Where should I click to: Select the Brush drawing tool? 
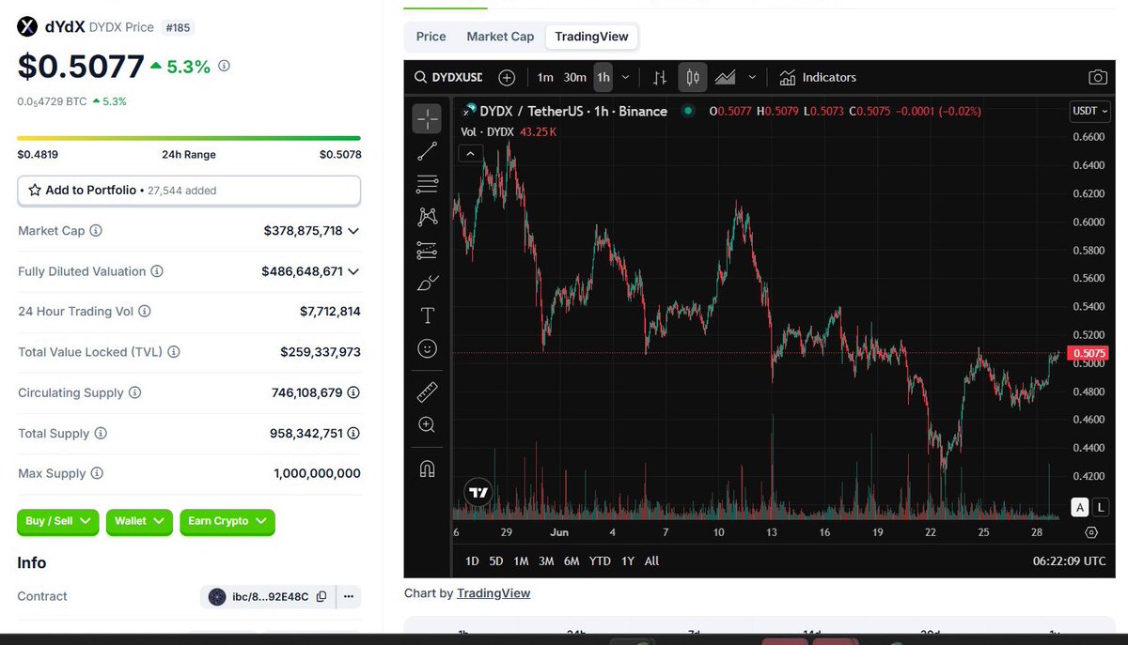[x=427, y=283]
